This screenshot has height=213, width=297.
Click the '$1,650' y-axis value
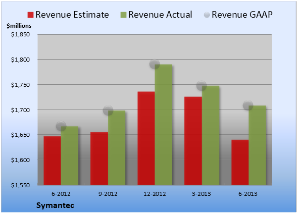pyautogui.click(x=20, y=135)
